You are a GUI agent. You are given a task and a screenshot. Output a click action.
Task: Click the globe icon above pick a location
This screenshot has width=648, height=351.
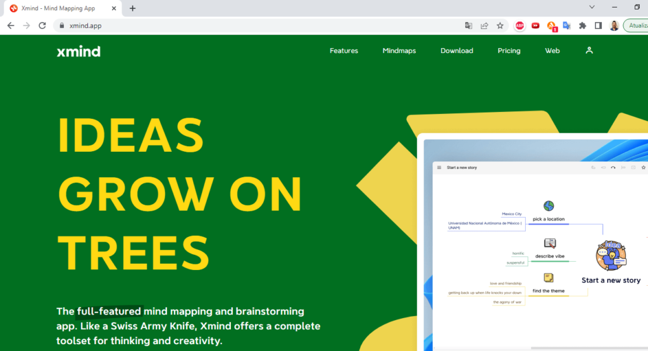pos(549,206)
